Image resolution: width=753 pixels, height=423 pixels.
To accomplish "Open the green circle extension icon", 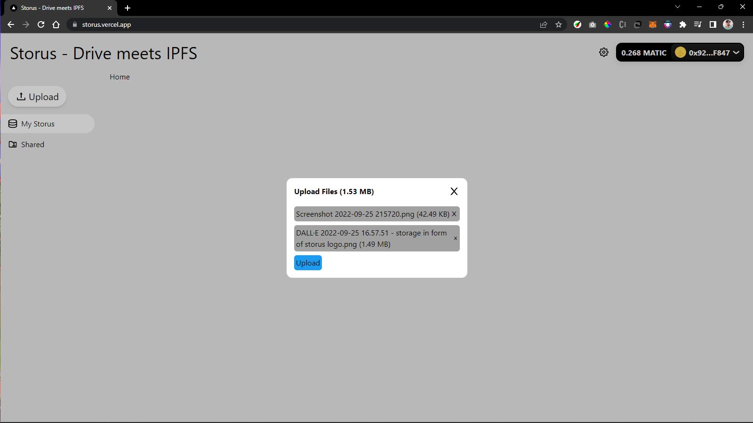I will [577, 24].
